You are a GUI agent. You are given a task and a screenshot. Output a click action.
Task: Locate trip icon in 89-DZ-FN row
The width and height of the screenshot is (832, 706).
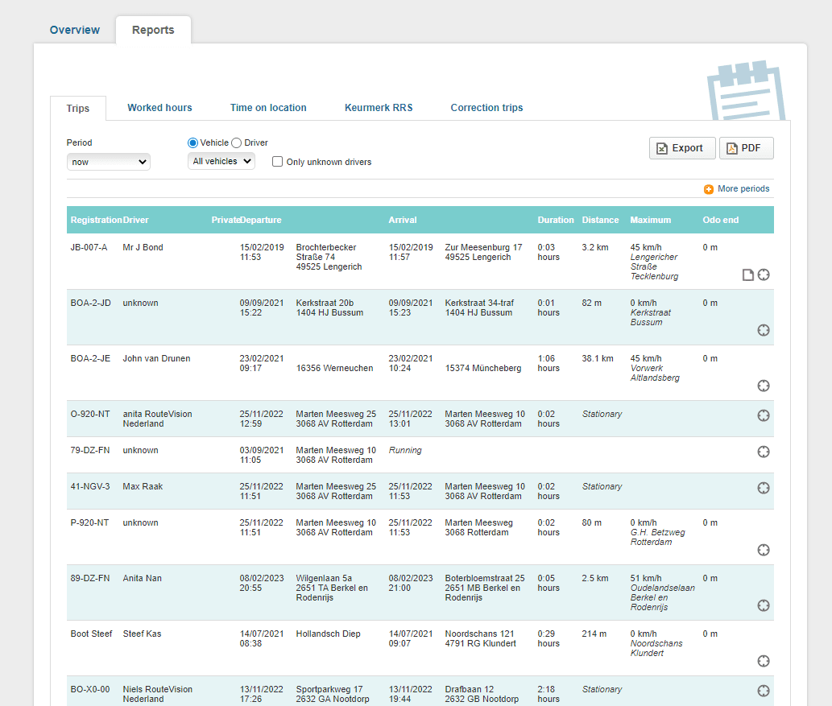764,605
